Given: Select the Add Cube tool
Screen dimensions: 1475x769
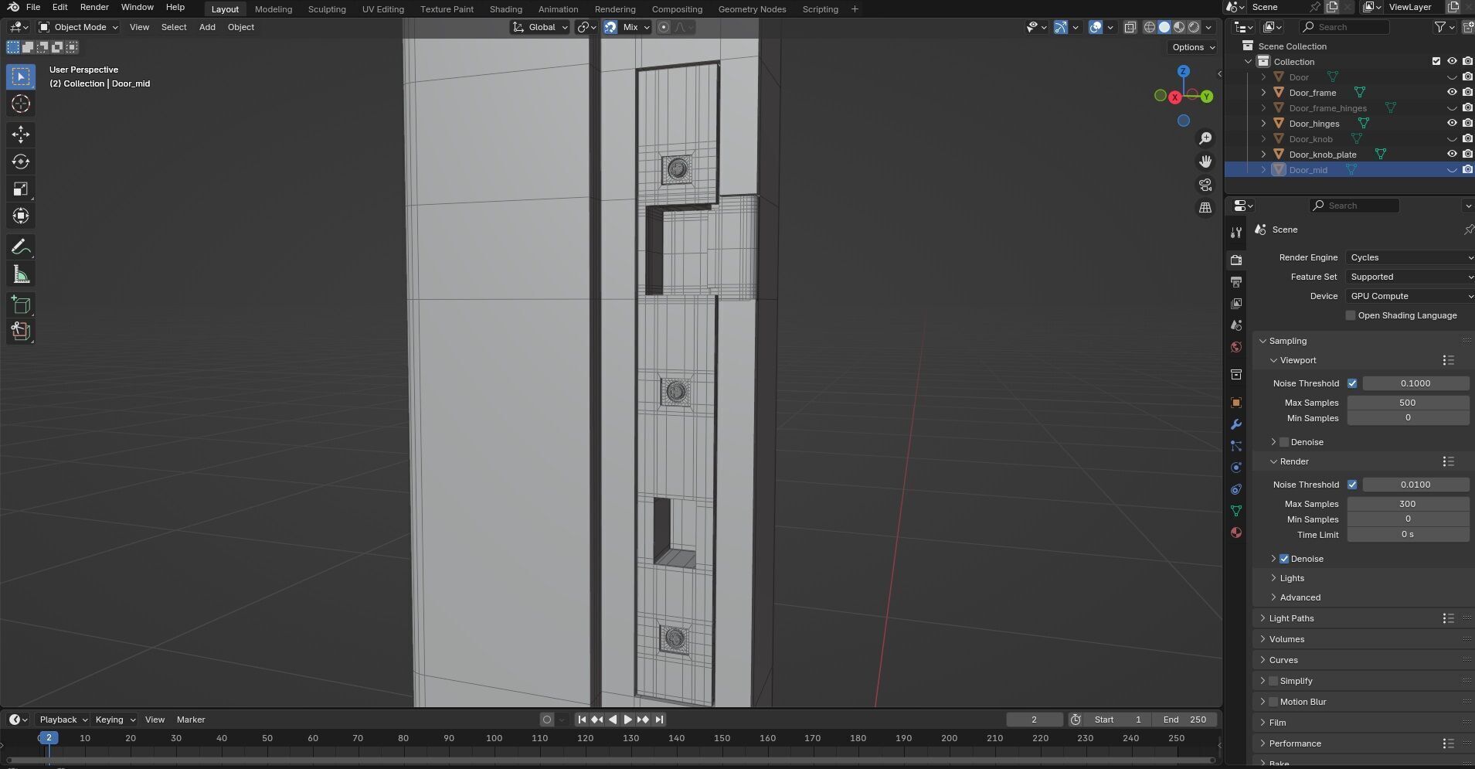Looking at the screenshot, I should click(x=21, y=305).
